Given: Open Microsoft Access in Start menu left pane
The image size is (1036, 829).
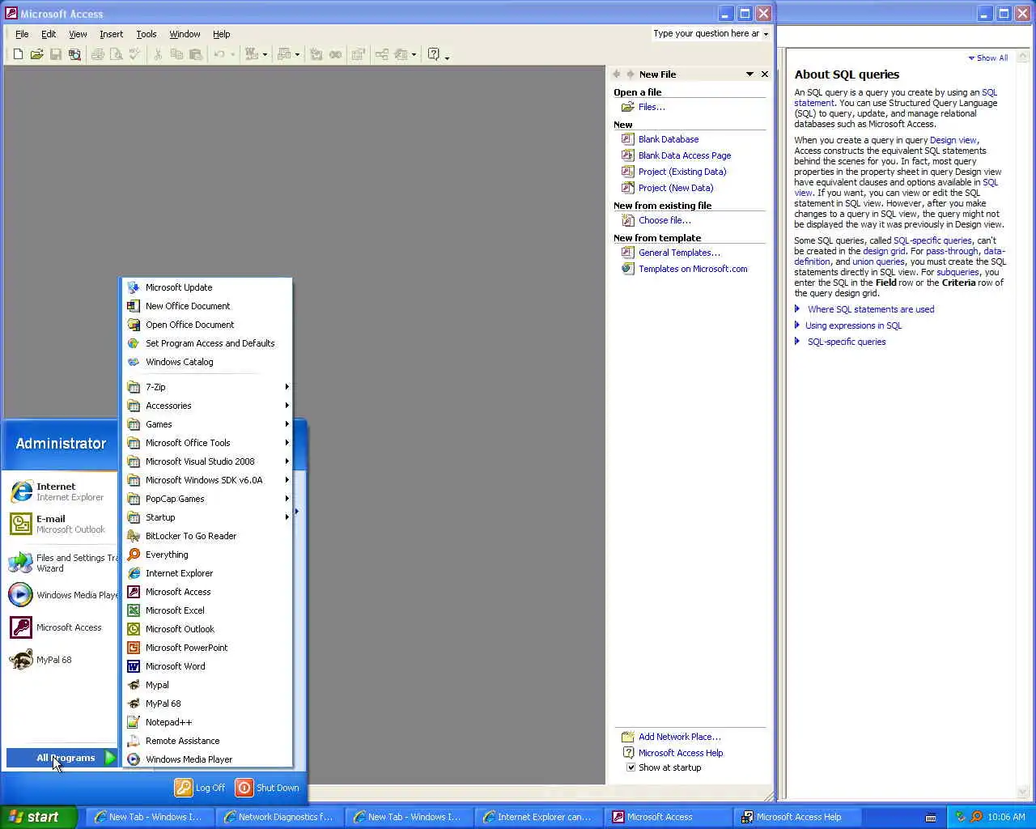Looking at the screenshot, I should (62, 627).
